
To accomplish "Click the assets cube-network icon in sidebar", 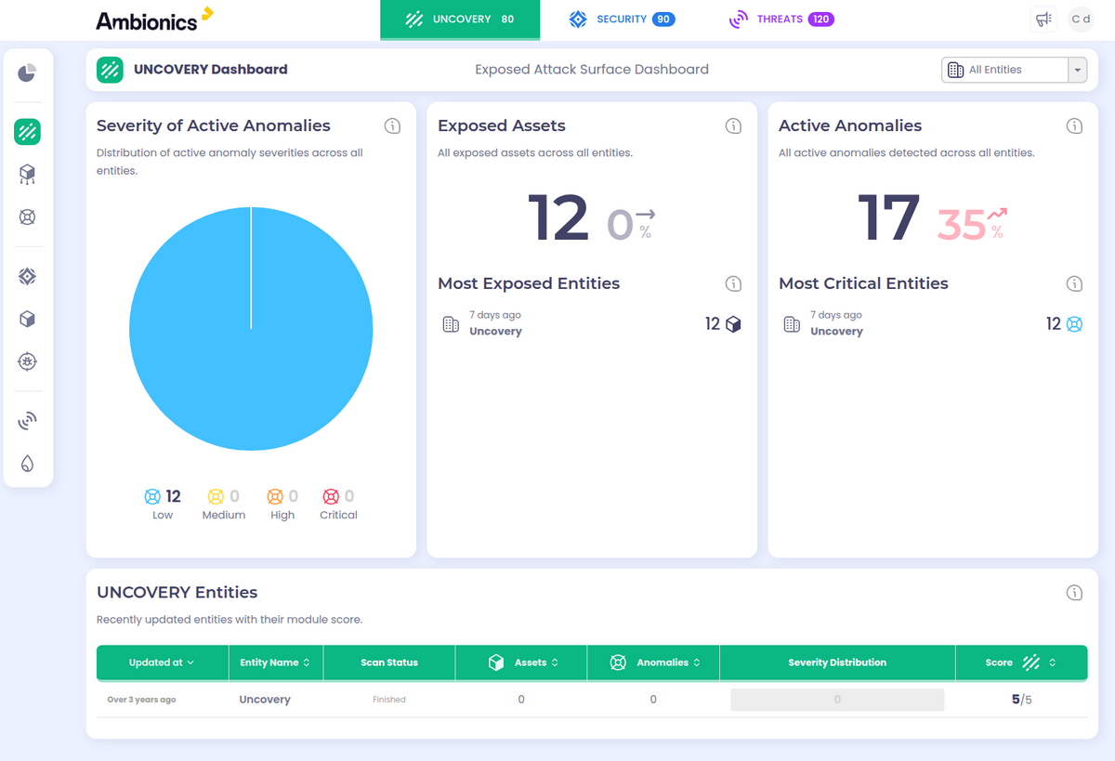I will [x=27, y=174].
